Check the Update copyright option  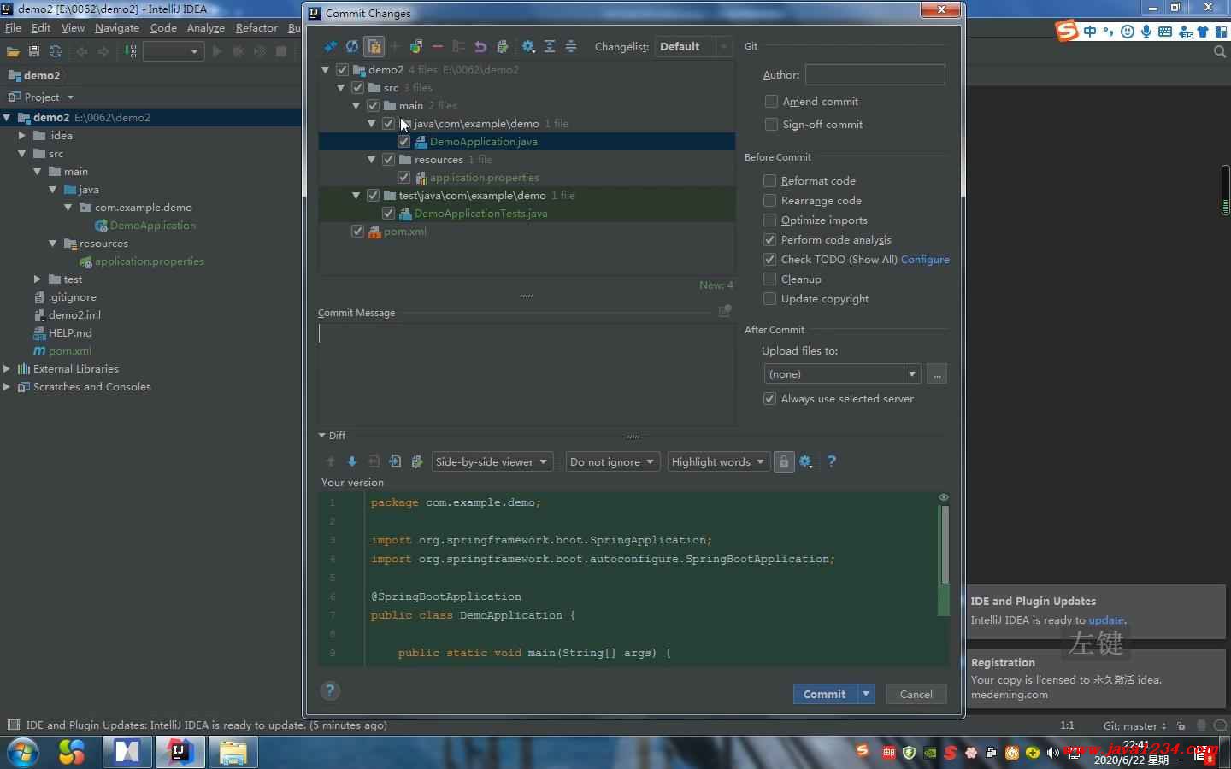[x=769, y=298]
